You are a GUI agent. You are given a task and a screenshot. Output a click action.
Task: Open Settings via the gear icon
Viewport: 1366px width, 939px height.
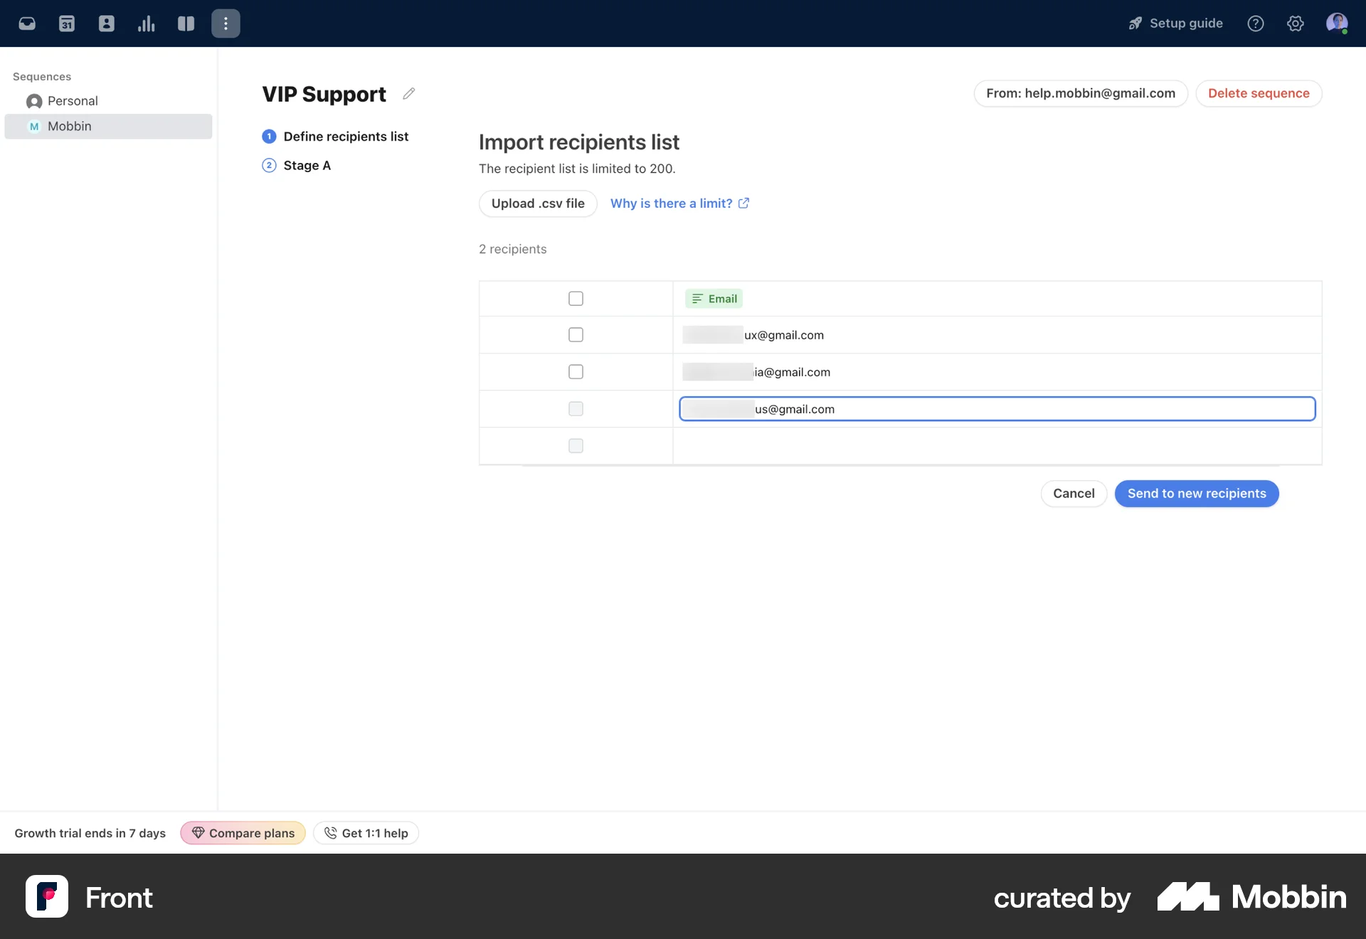pos(1295,23)
